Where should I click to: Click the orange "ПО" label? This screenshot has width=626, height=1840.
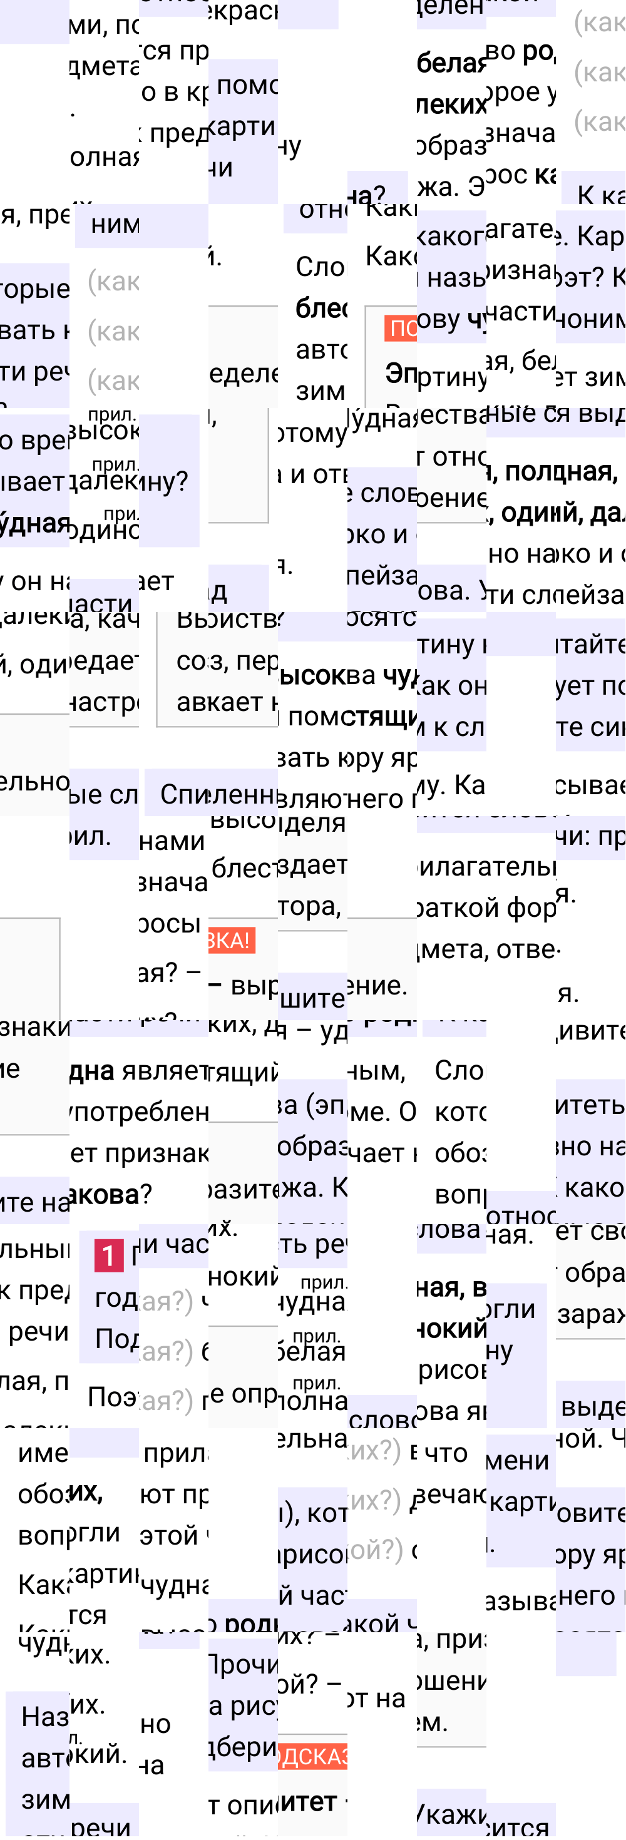[401, 328]
